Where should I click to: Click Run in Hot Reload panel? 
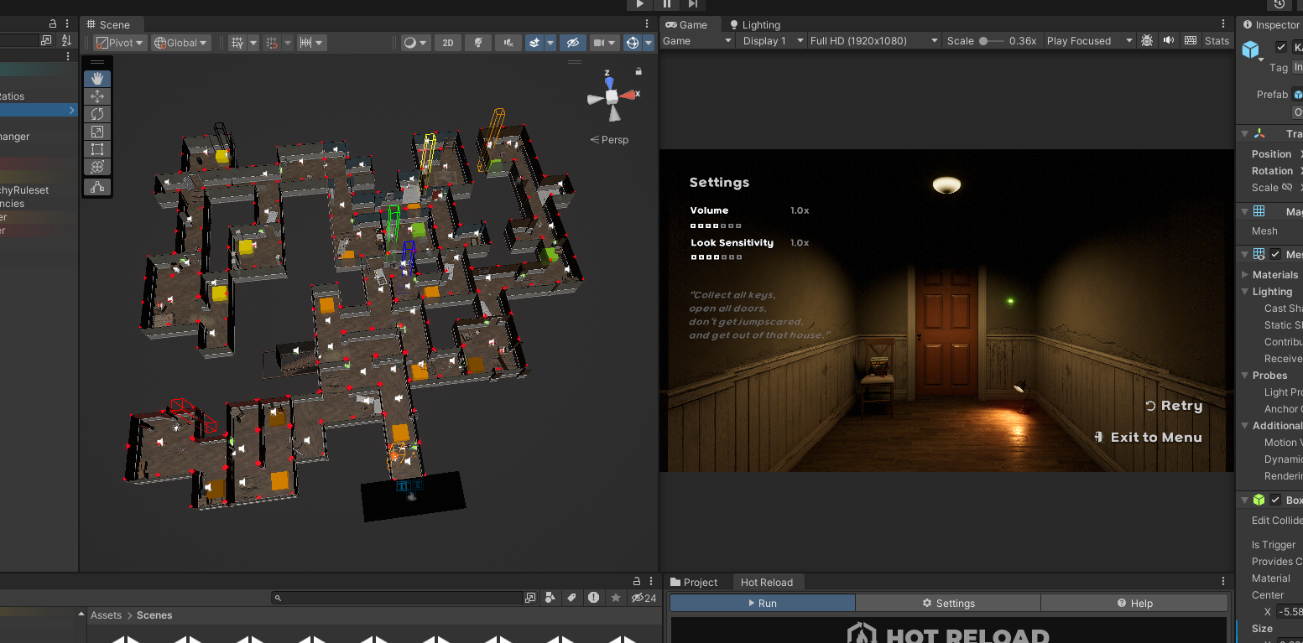[762, 603]
